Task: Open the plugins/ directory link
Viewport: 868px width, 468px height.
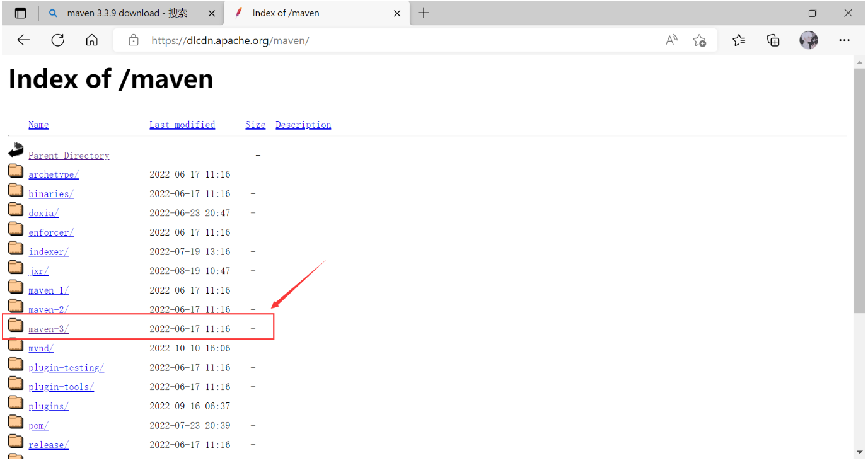Action: [x=49, y=406]
